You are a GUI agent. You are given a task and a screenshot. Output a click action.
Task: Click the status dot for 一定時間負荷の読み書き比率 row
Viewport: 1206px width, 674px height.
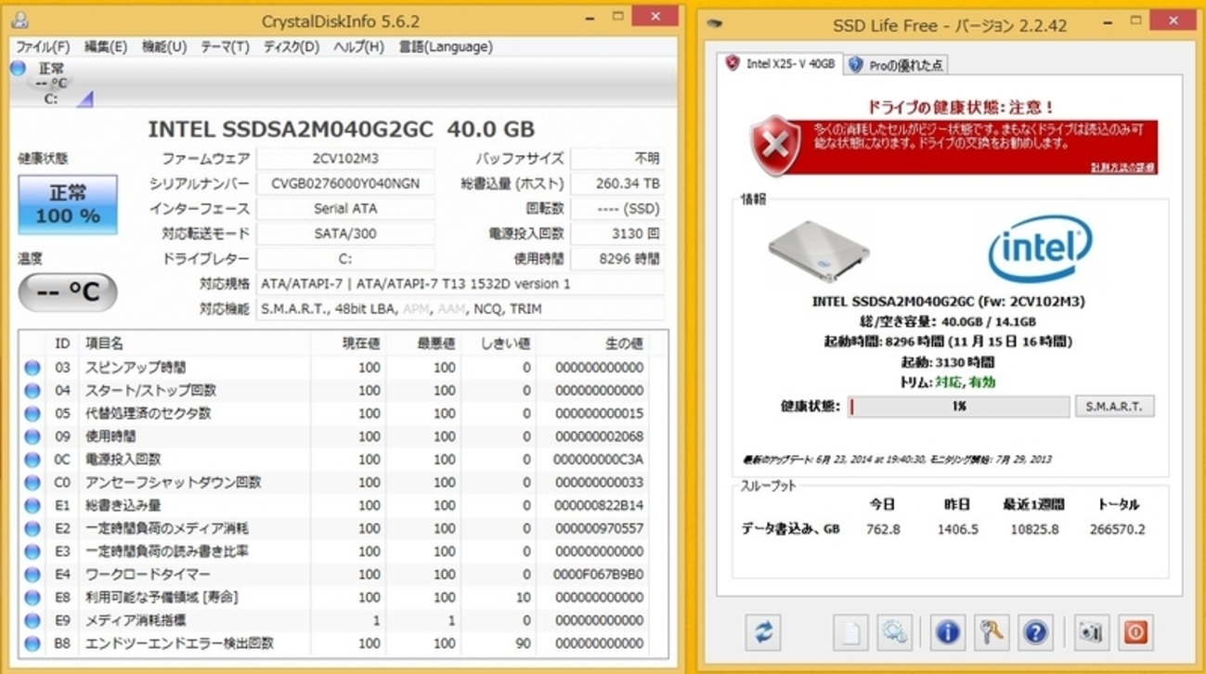pos(32,551)
